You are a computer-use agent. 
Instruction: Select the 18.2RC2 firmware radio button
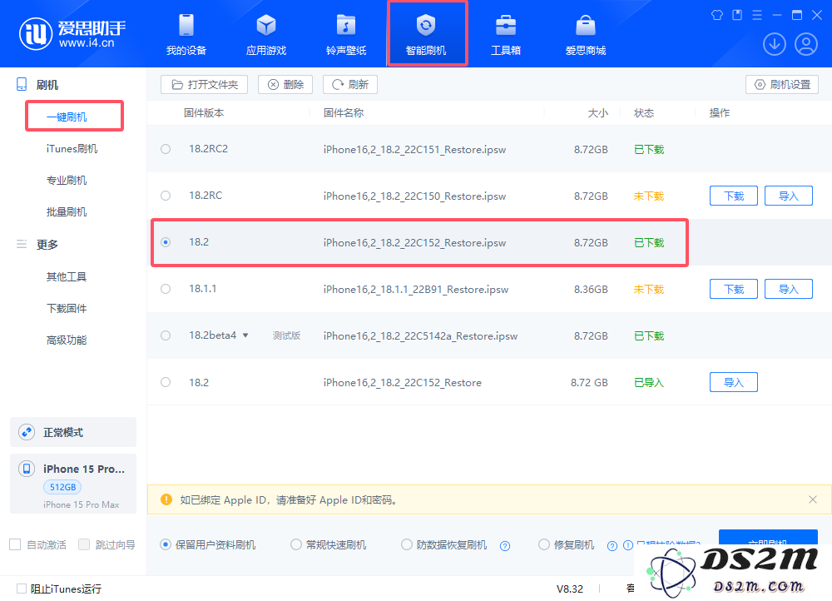point(166,149)
